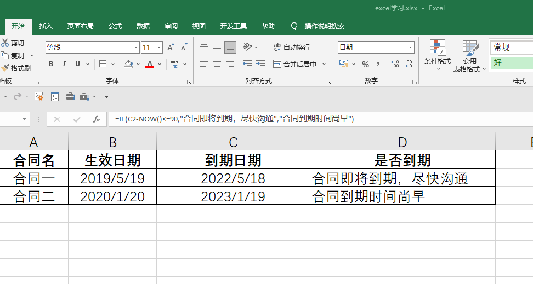This screenshot has width=533, height=284.
Task: Toggle Bold formatting
Action: (51, 64)
